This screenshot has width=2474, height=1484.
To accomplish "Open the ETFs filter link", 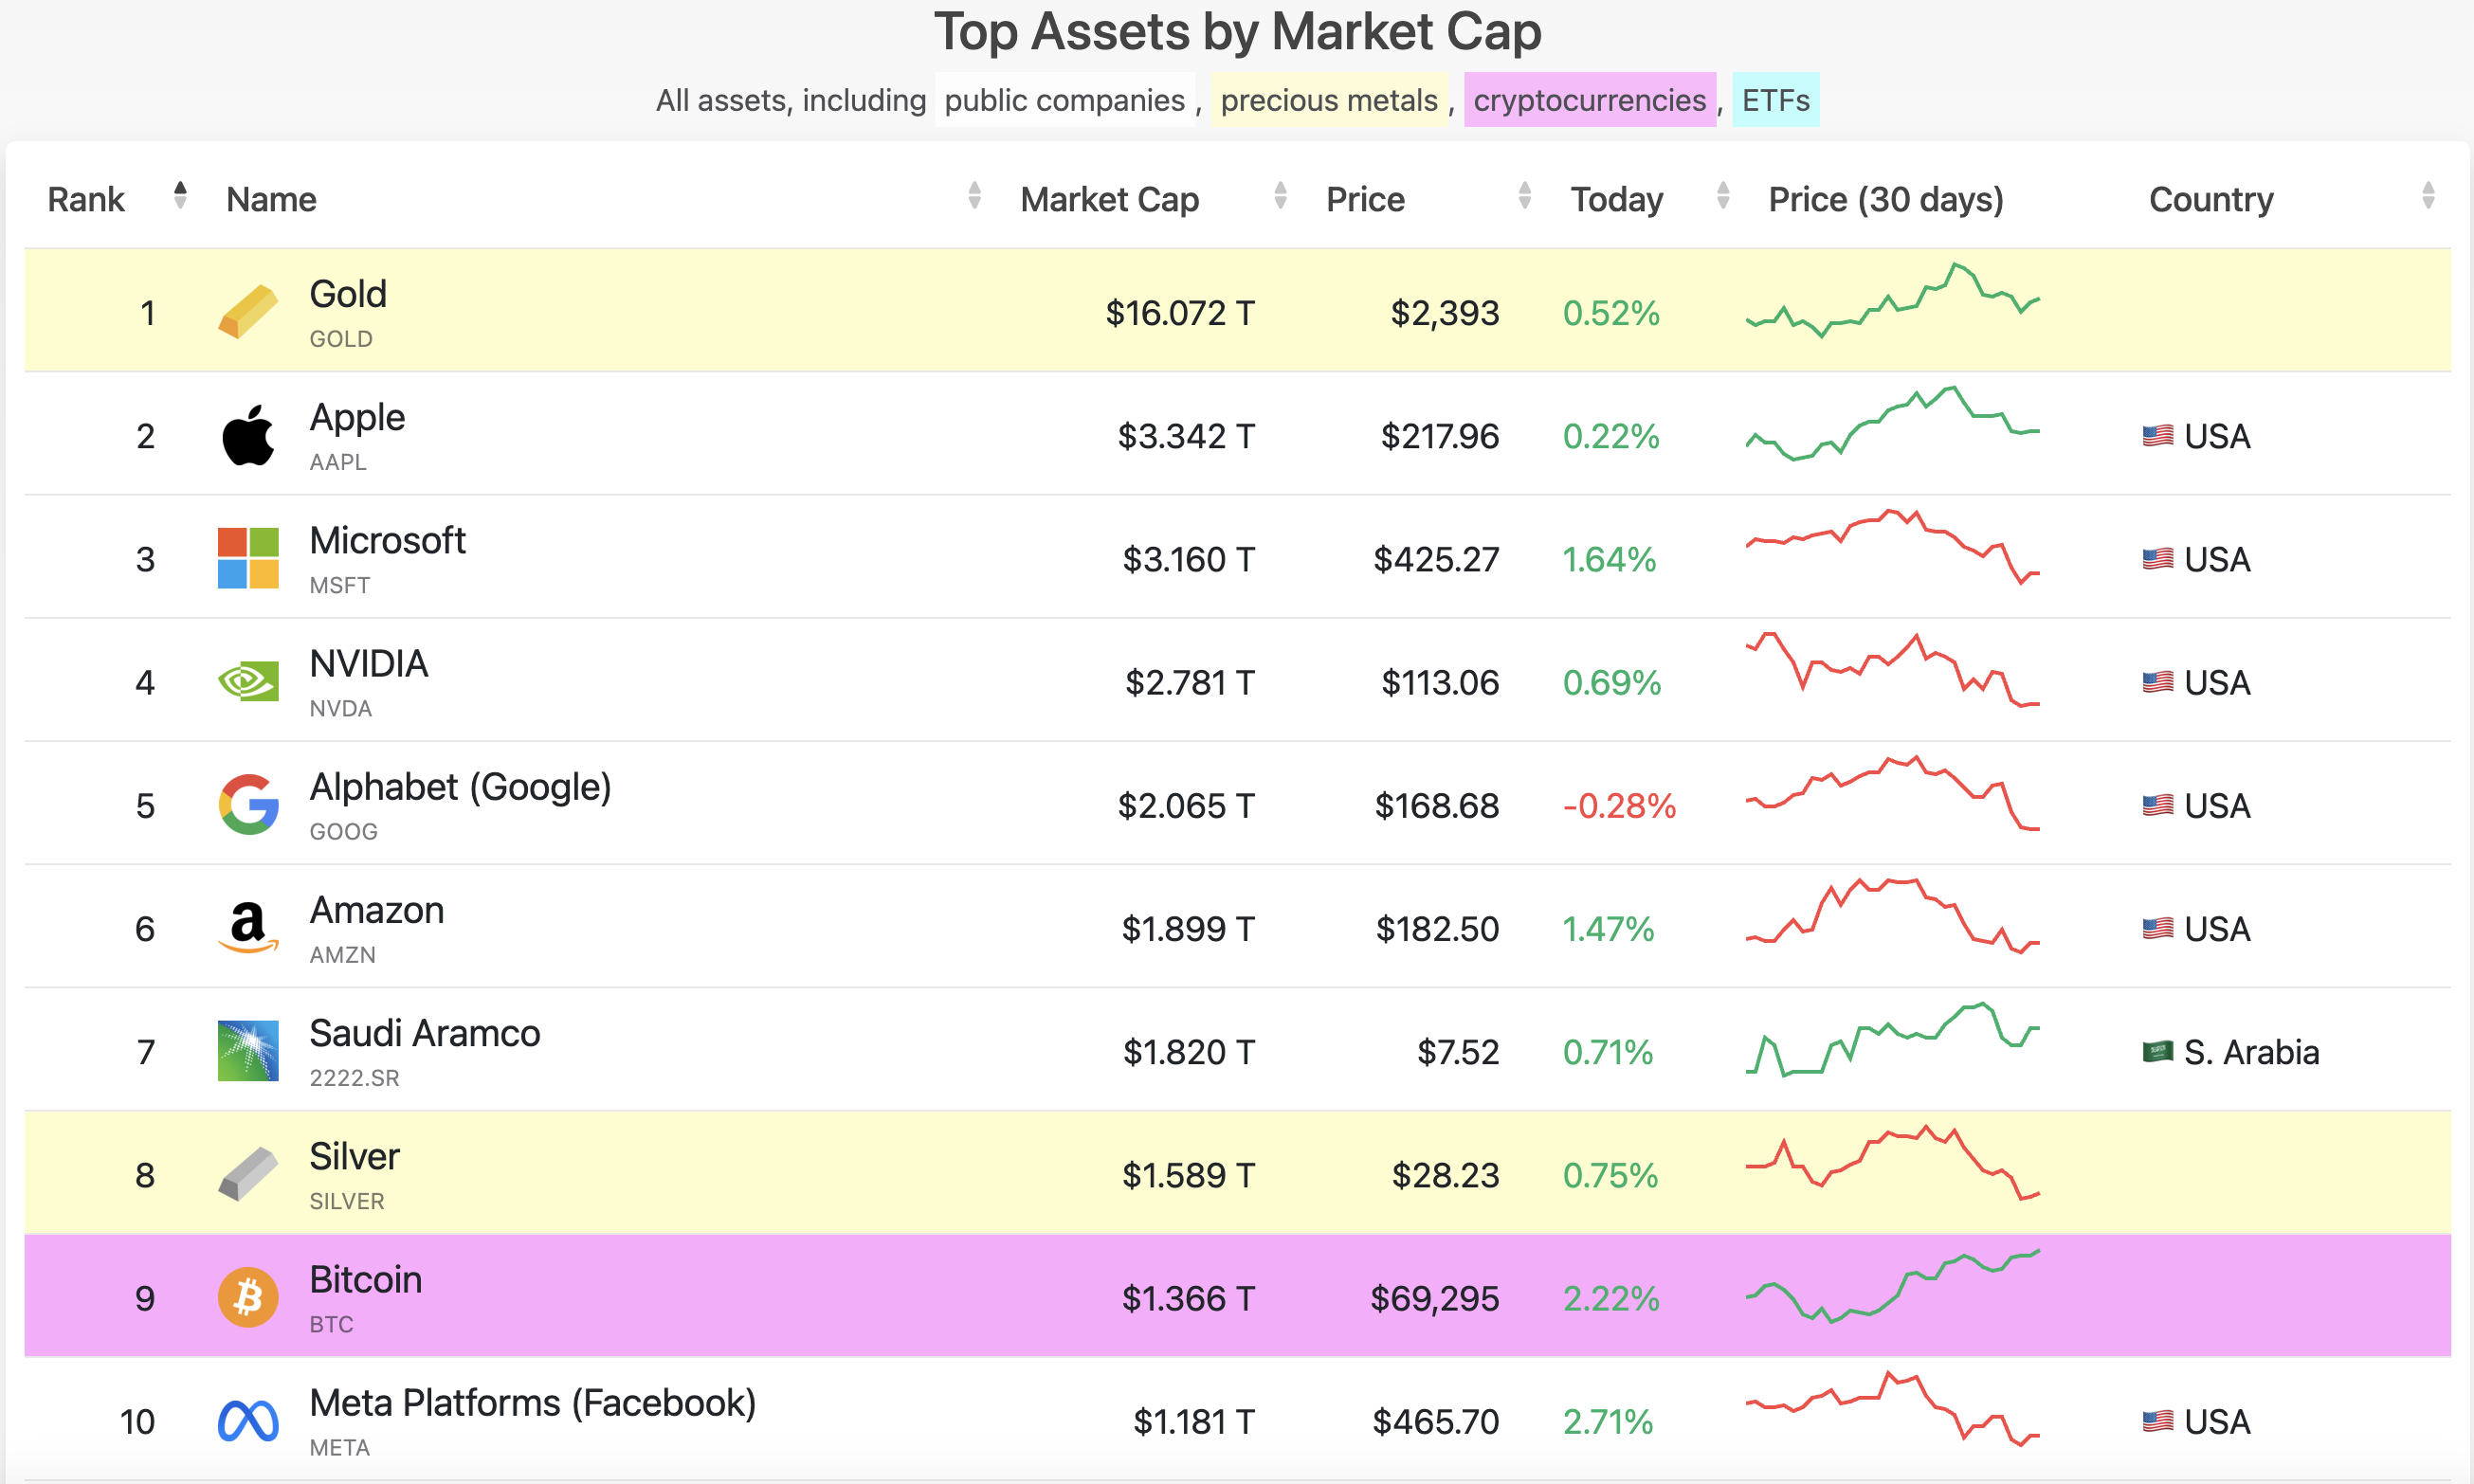I will click(1776, 100).
